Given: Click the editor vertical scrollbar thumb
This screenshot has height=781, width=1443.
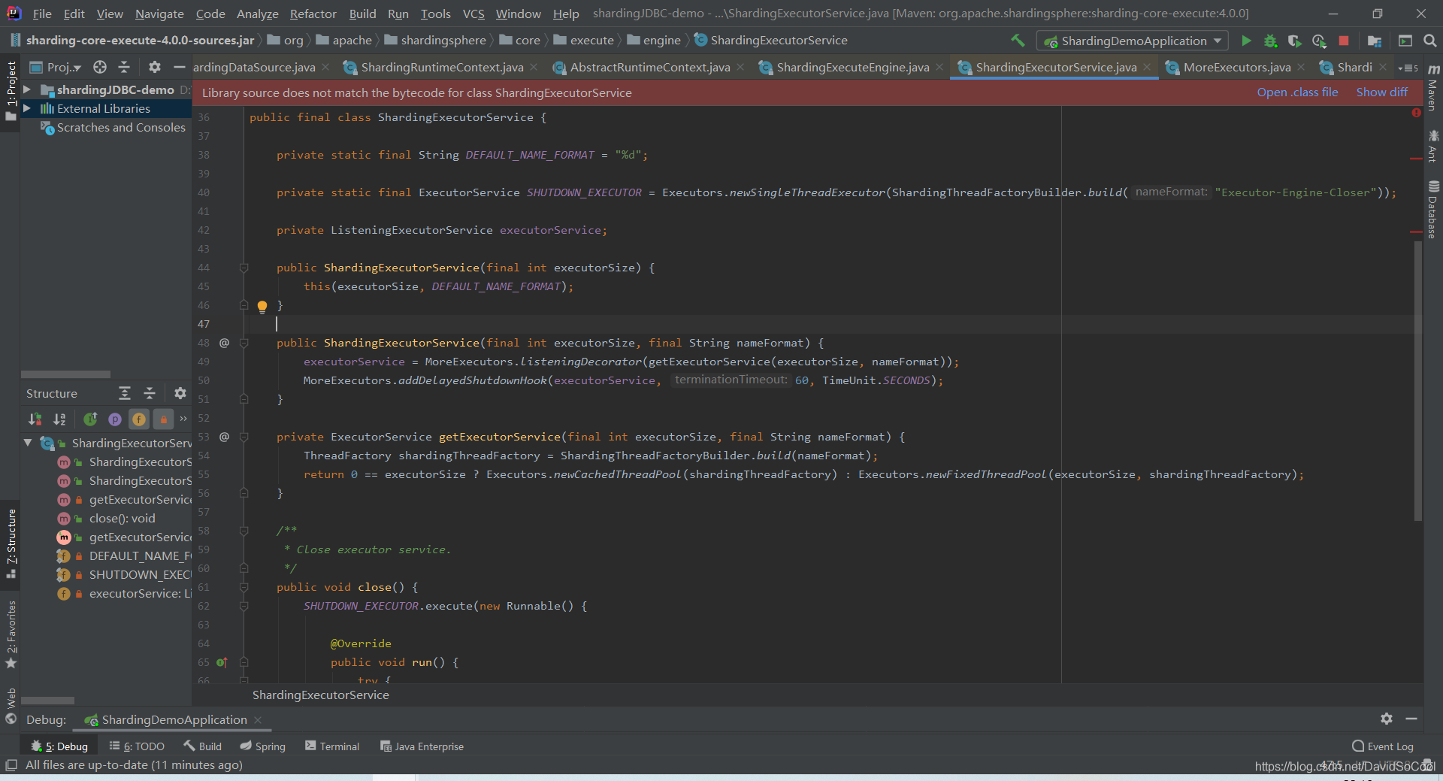Looking at the screenshot, I should (x=1417, y=380).
